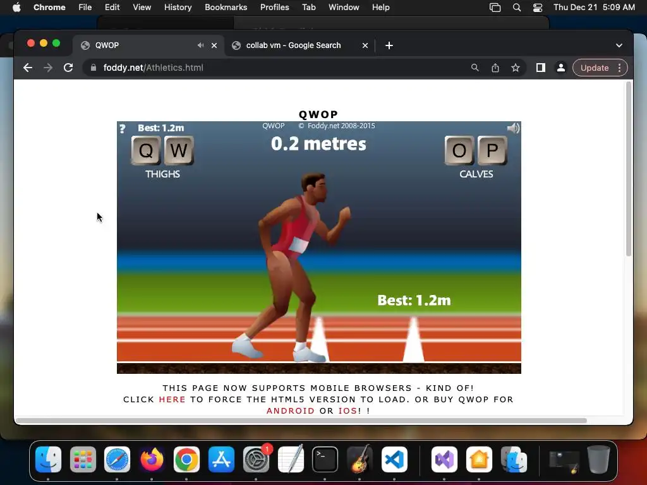Go forward with the forward arrow
647x485 pixels.
click(48, 68)
